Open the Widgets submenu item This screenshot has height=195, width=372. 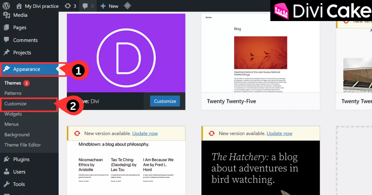click(13, 114)
